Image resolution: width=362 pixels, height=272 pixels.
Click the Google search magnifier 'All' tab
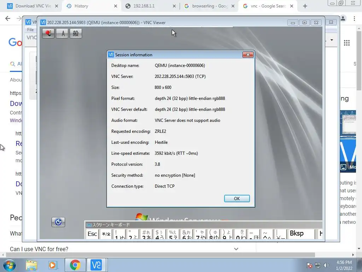(16, 64)
